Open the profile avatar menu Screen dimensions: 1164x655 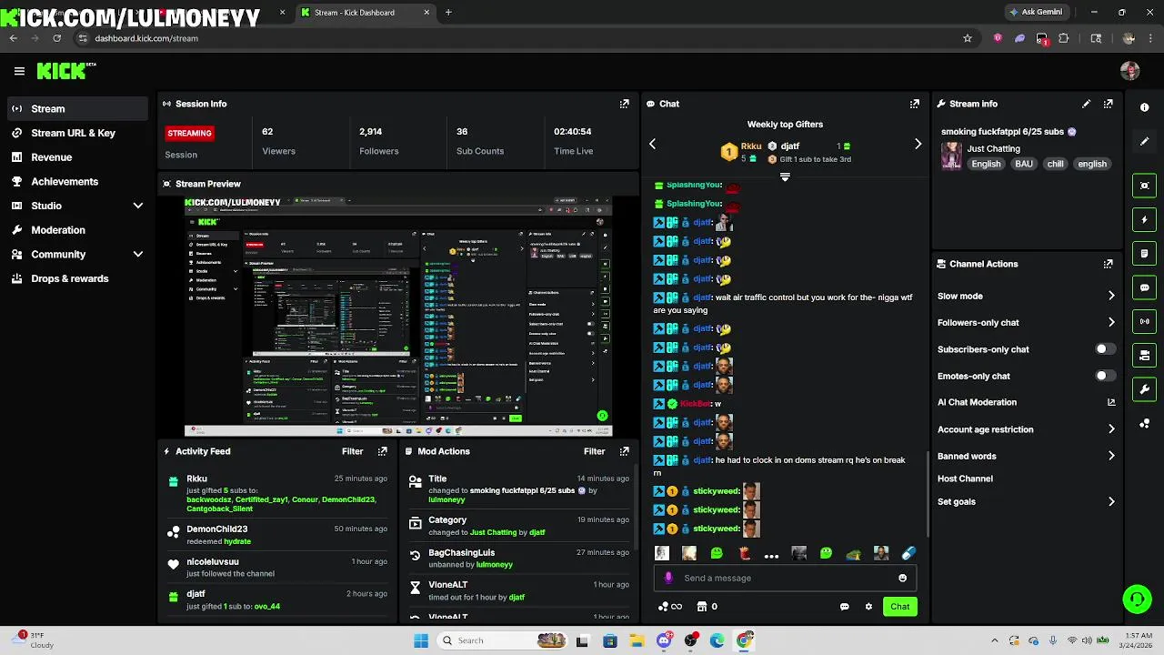pos(1129,71)
